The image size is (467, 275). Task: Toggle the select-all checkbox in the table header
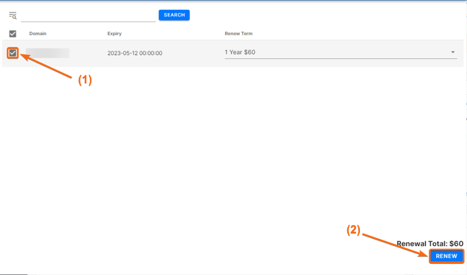click(x=12, y=33)
